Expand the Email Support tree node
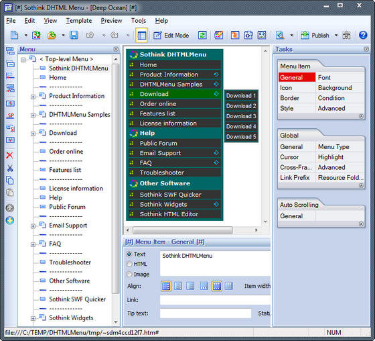Viewport: 375px width, 341px height. coord(33,226)
